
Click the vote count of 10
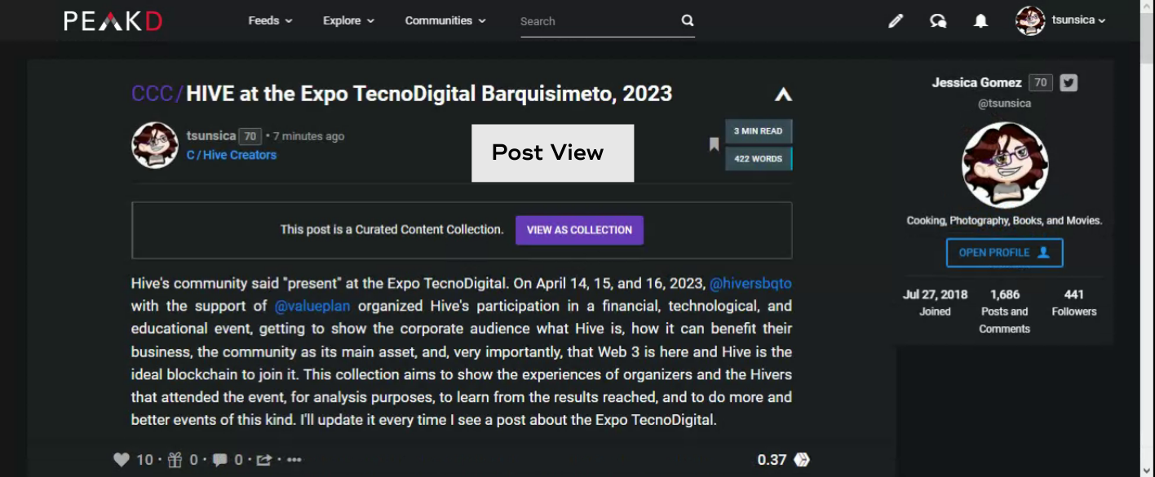click(x=144, y=460)
